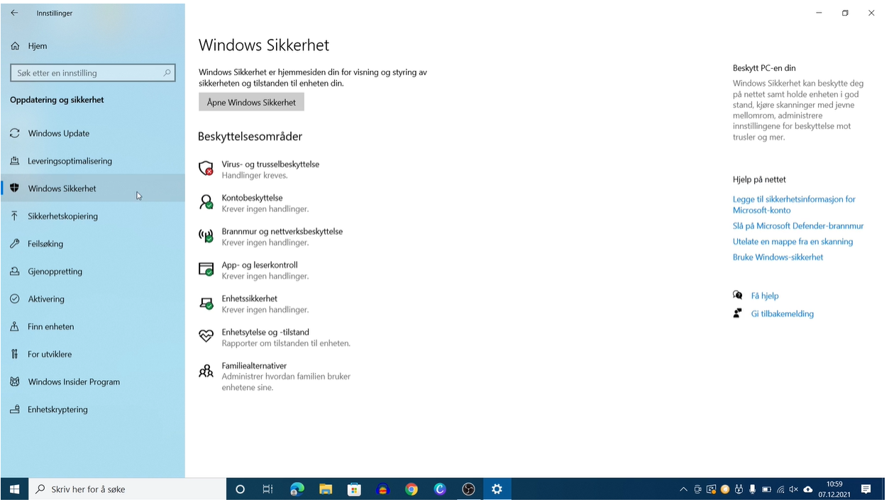Viewport: 889px width, 502px height.
Task: Open the Gi tilbakemelding link
Action: tap(782, 313)
